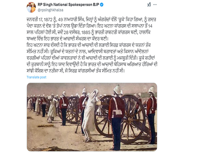204x153 pixels.
Task: Click the third line of post text
Action: pos(89,33)
